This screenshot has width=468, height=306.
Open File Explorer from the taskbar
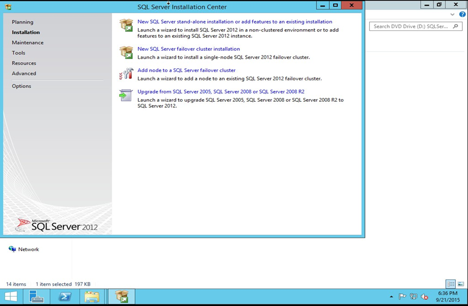point(92,297)
